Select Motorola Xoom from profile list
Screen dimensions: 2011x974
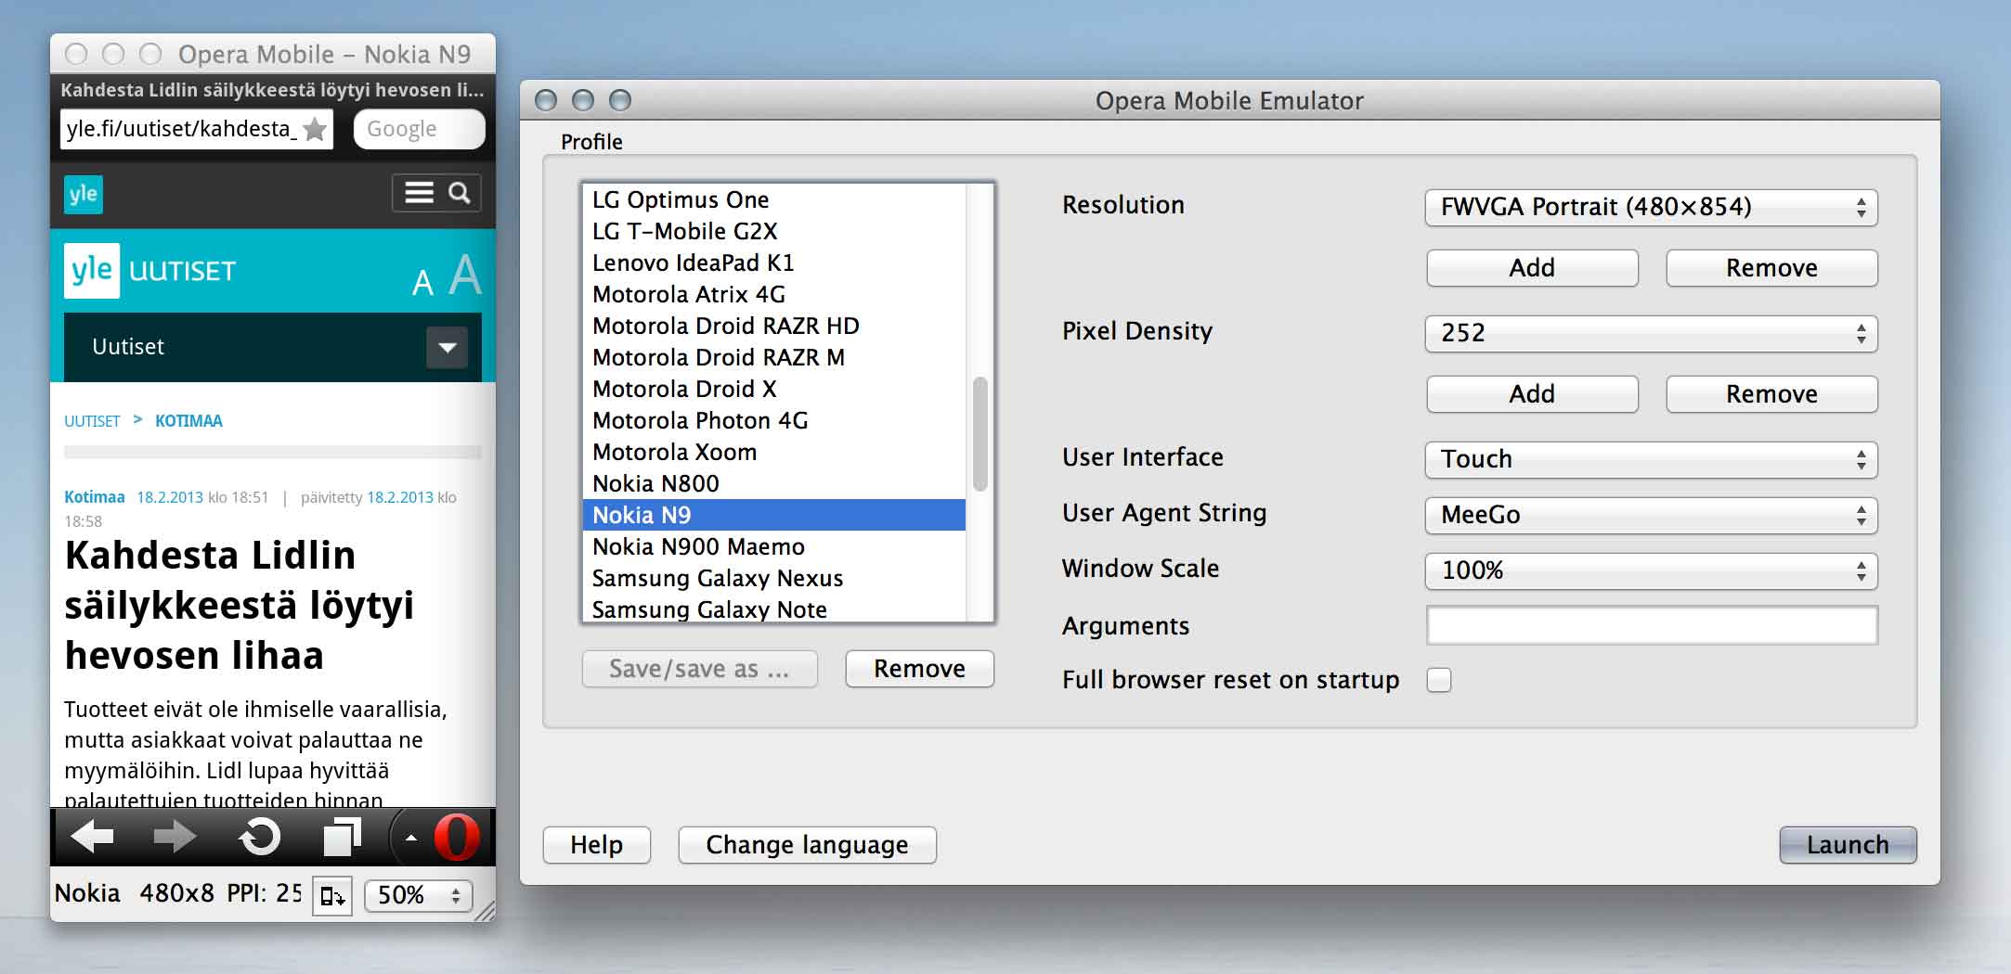674,452
